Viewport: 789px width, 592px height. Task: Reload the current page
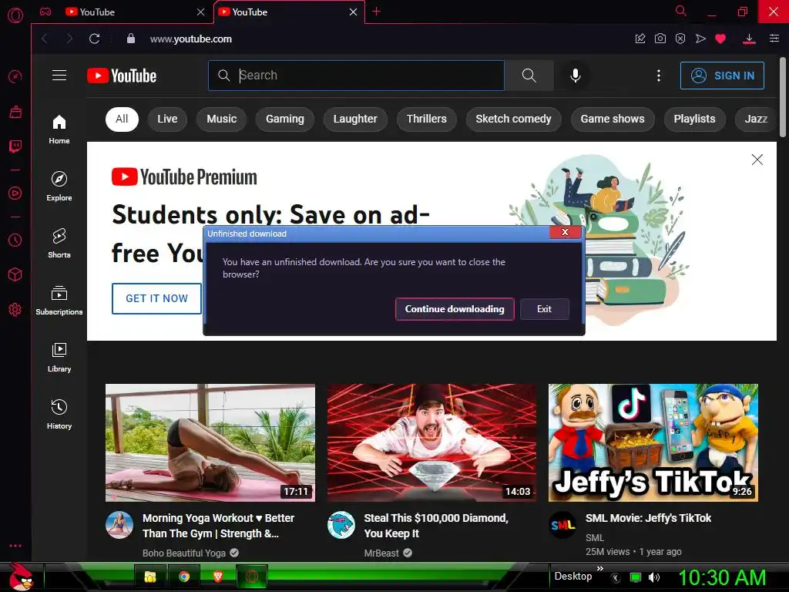[94, 39]
